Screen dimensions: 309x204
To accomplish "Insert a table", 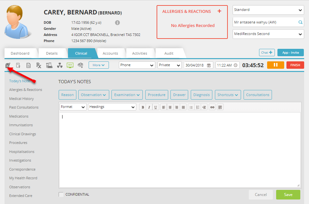I will pyautogui.click(x=220, y=107).
